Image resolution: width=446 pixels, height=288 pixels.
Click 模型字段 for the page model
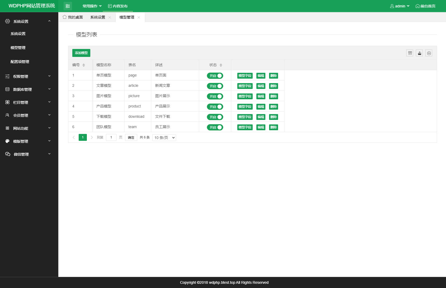tap(245, 76)
